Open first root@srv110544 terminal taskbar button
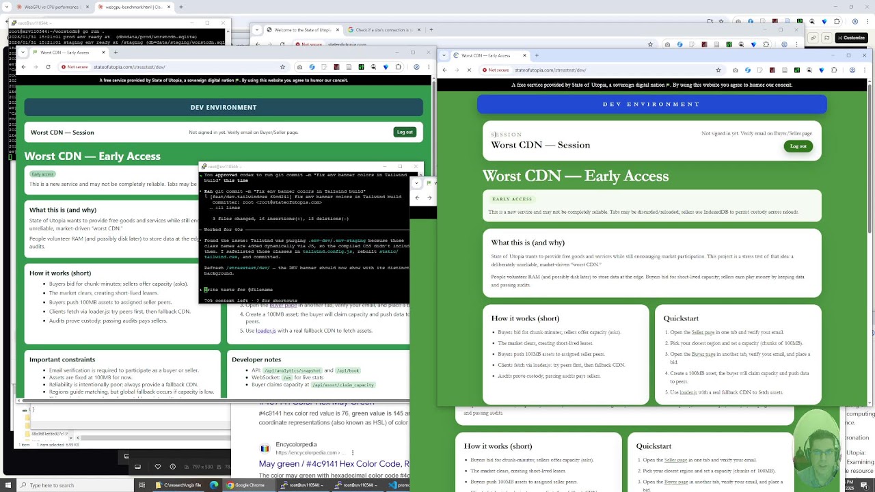 pos(302,485)
